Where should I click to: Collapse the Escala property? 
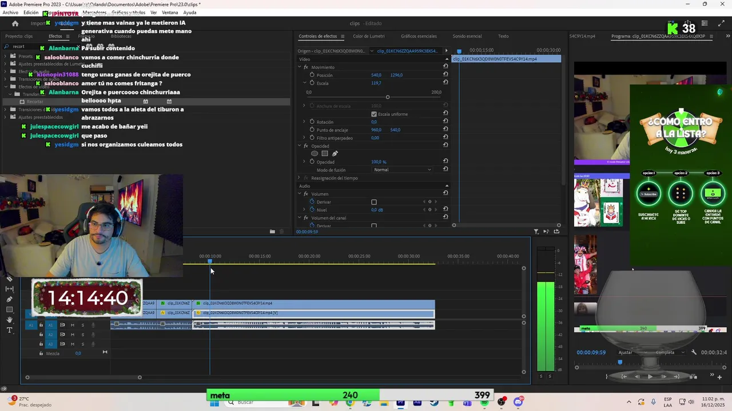304,83
